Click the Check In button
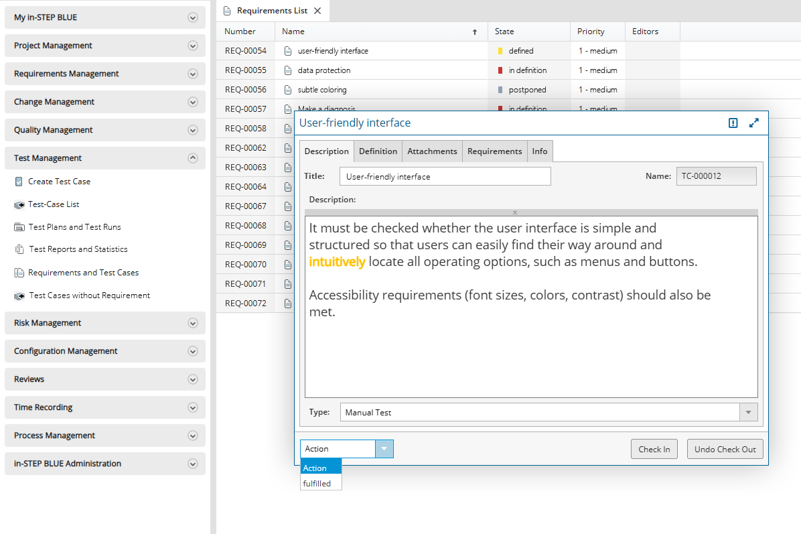This screenshot has height=534, width=801. [x=654, y=449]
